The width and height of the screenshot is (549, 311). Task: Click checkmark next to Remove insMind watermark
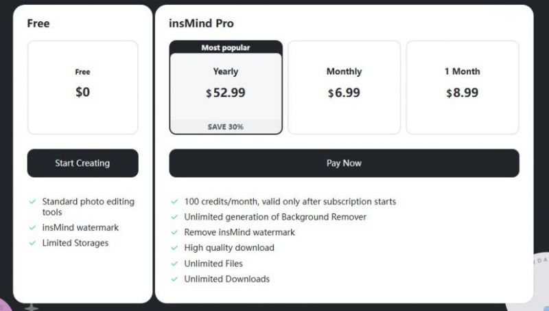174,233
